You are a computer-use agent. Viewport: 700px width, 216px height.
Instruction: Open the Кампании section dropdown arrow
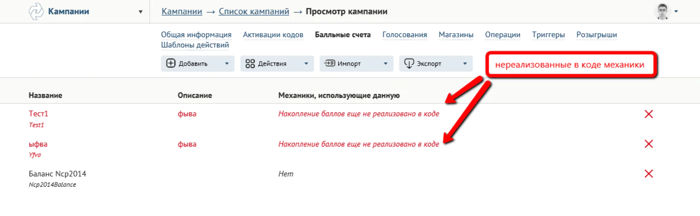point(141,12)
